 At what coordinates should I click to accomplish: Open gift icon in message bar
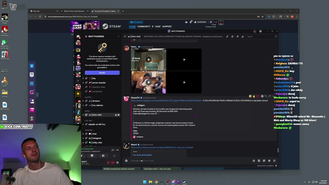point(254,161)
